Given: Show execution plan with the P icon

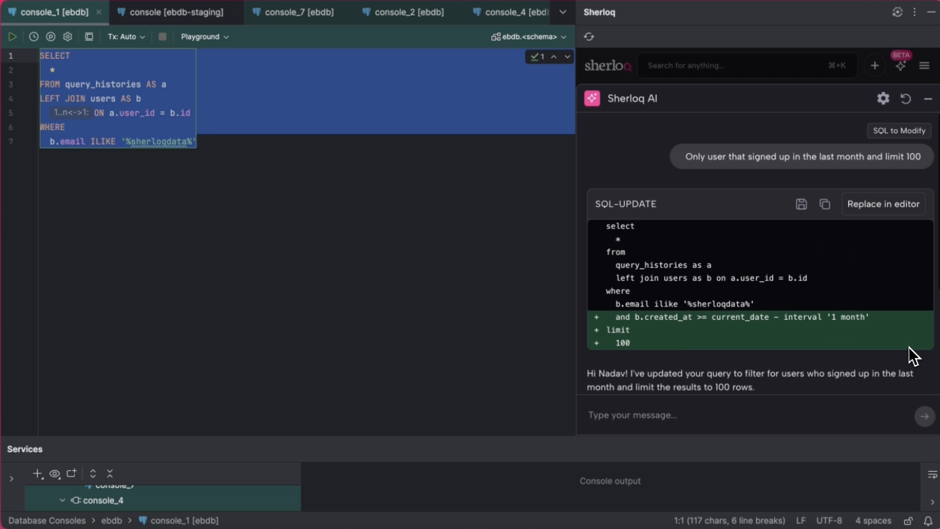Looking at the screenshot, I should tap(51, 36).
